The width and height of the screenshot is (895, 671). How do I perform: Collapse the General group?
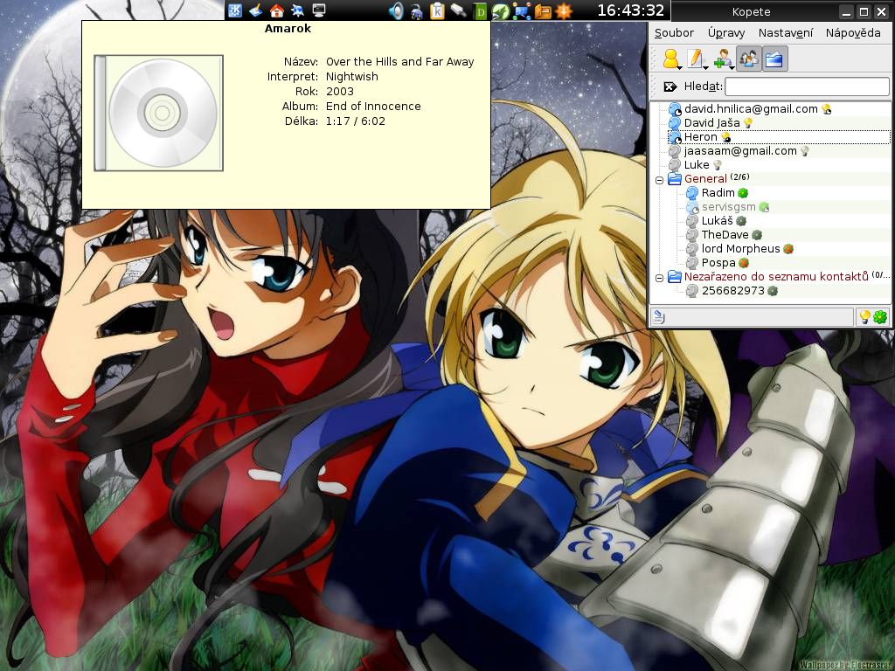tap(659, 180)
